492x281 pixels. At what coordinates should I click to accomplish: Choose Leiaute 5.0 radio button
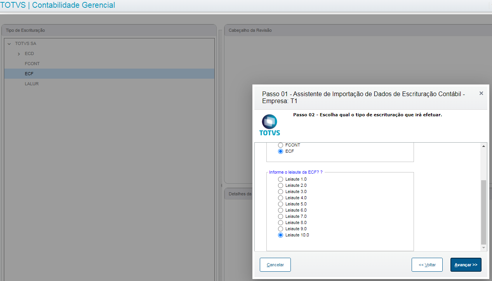[281, 204]
